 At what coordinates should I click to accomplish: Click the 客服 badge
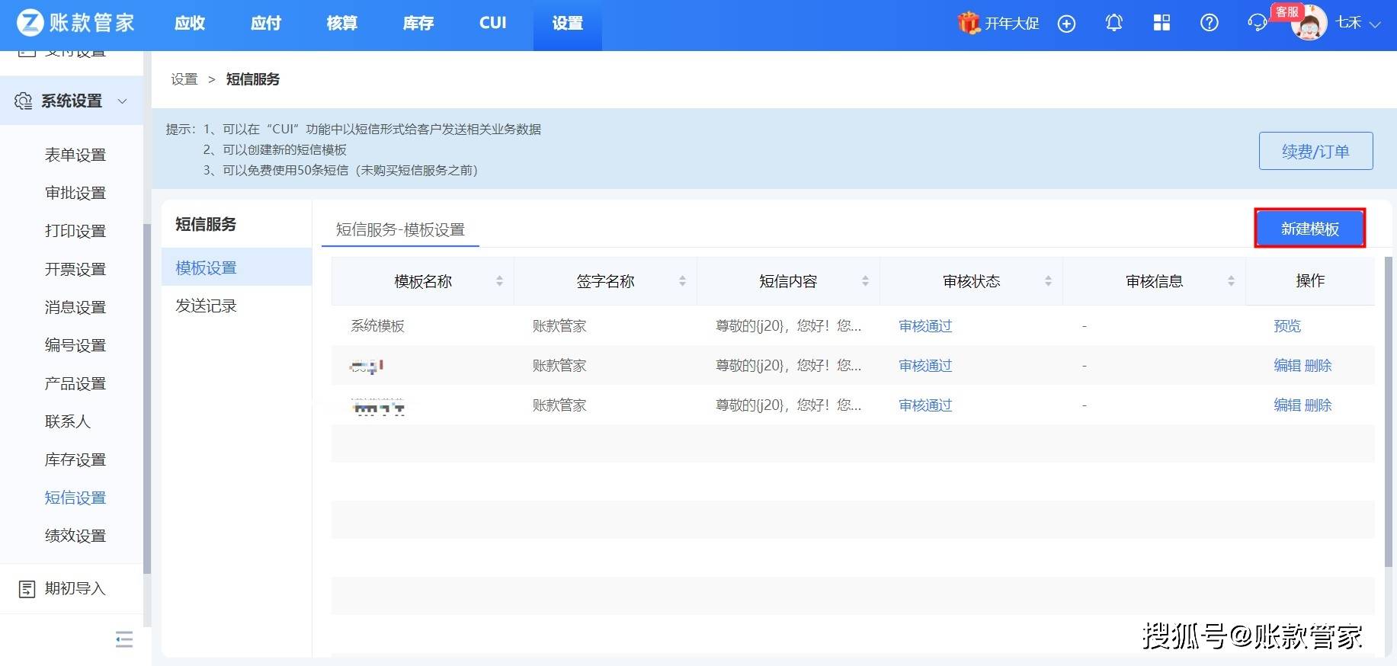1287,11
